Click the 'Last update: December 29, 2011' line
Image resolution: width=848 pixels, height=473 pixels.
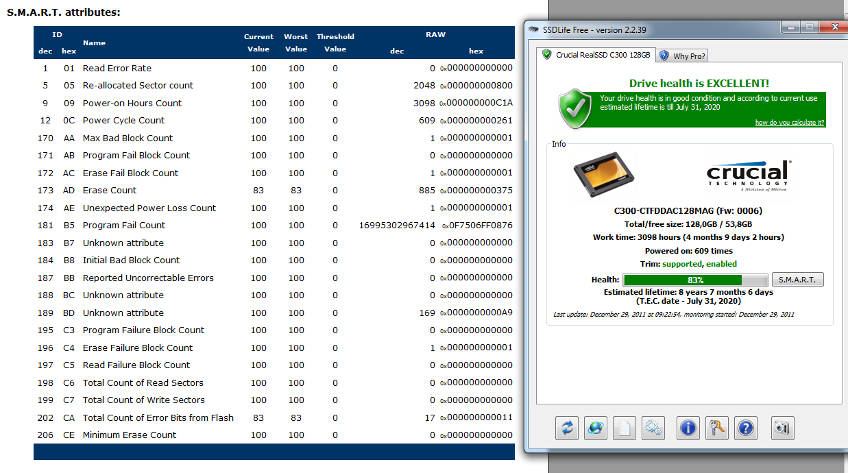pos(674,315)
